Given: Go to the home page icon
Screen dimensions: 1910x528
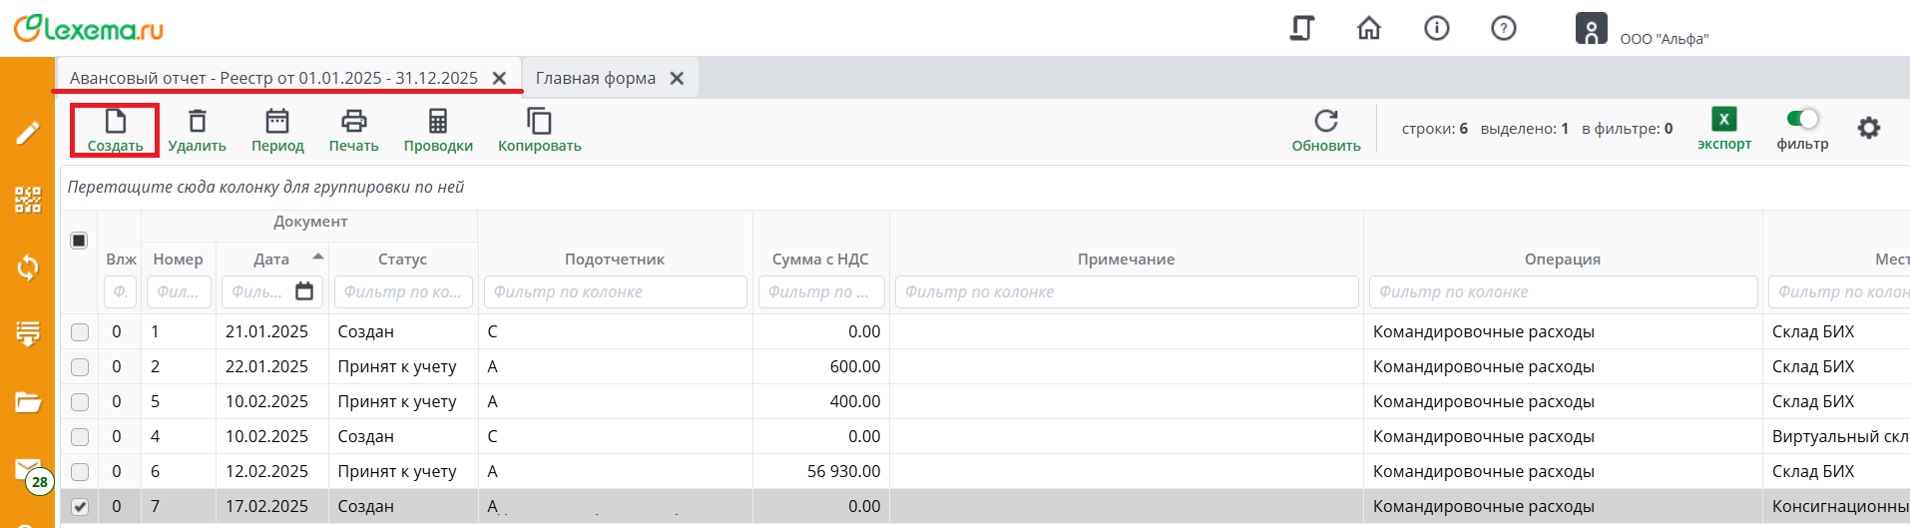Looking at the screenshot, I should point(1369,28).
